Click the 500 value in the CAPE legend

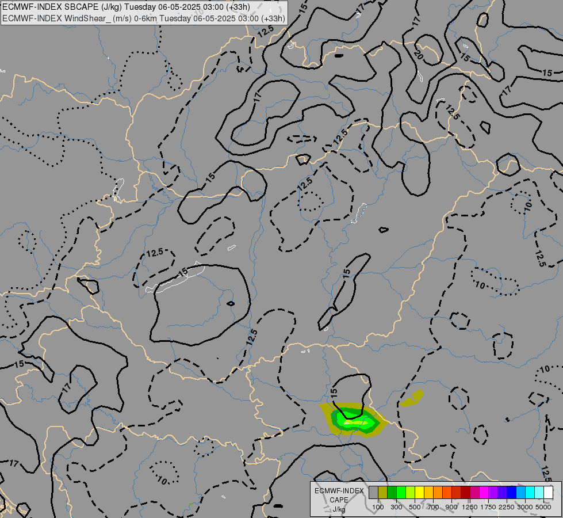[x=415, y=507]
